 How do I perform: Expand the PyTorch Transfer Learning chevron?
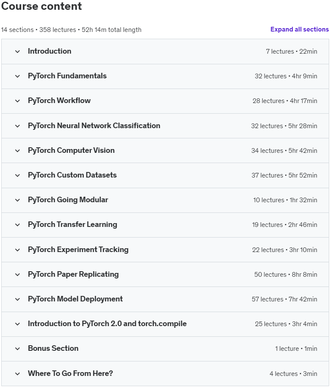(x=17, y=225)
